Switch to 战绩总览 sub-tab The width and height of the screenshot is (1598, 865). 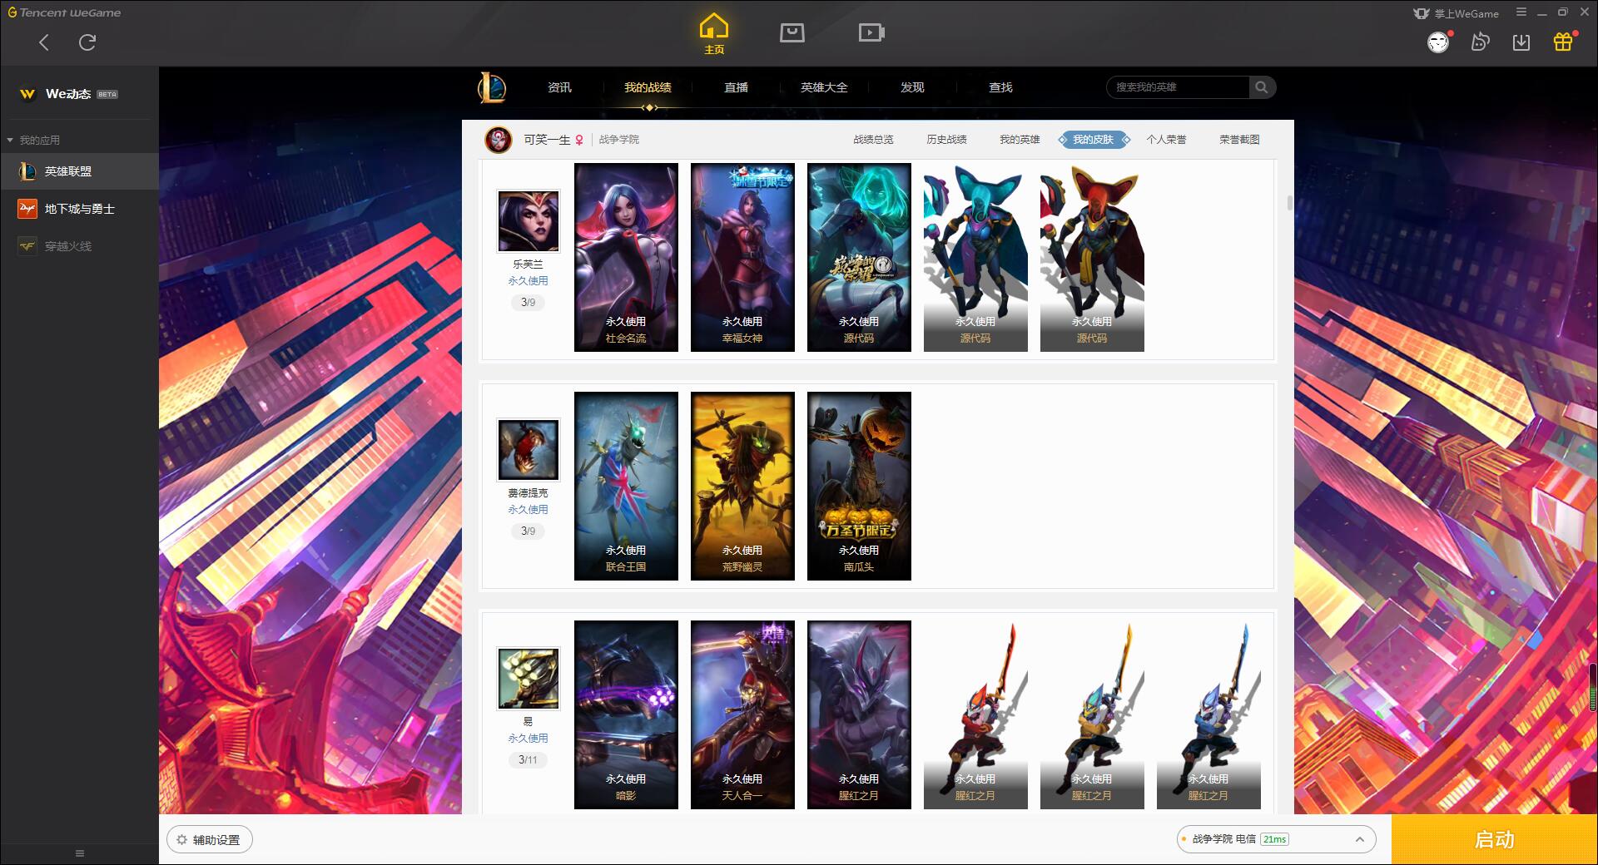tap(873, 140)
